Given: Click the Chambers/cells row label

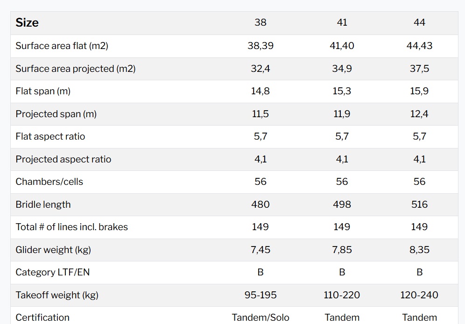Looking at the screenshot, I should point(49,182).
